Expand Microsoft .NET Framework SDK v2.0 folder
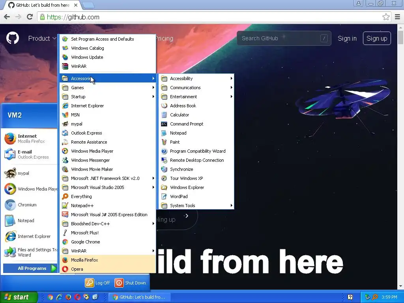This screenshot has height=303, width=404. pyautogui.click(x=108, y=178)
